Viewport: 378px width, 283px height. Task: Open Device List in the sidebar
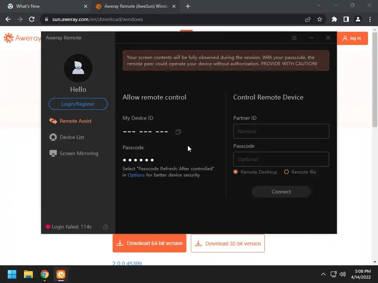pyautogui.click(x=67, y=137)
